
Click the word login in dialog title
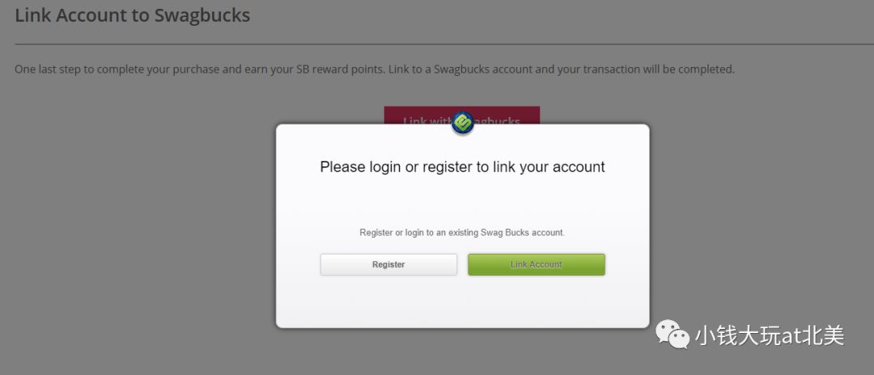pos(385,167)
